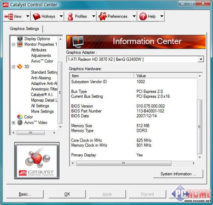Click hardware list vertical scrollbar thumb
This screenshot has height=205, width=213.
(x=199, y=127)
